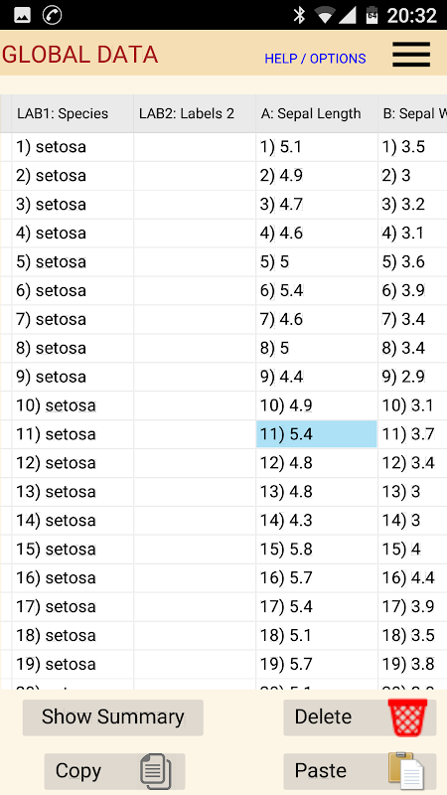
Task: Select Sepal Length cell 15) 5.8
Action: pyautogui.click(x=317, y=550)
